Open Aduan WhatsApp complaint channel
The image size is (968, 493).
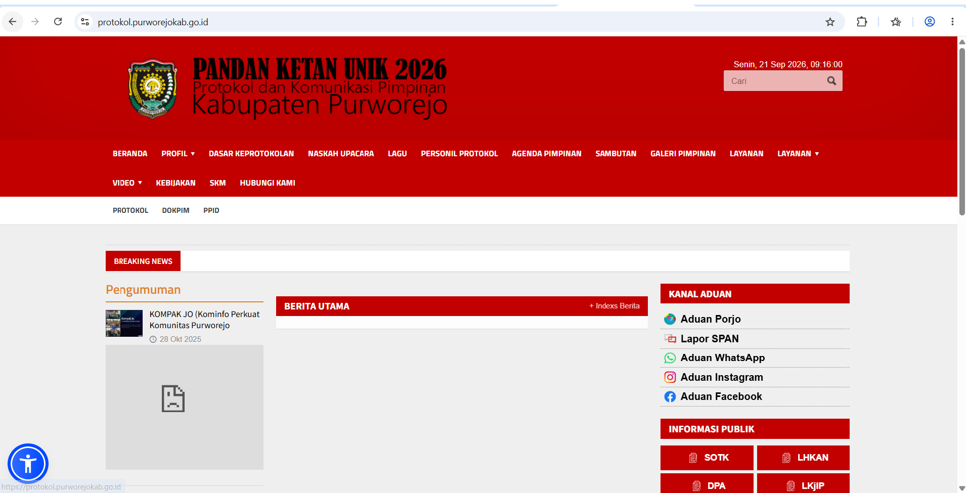coord(722,358)
